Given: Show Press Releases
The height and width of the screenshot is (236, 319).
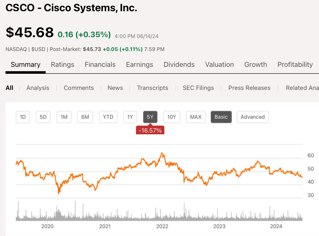Looking at the screenshot, I should (x=249, y=88).
